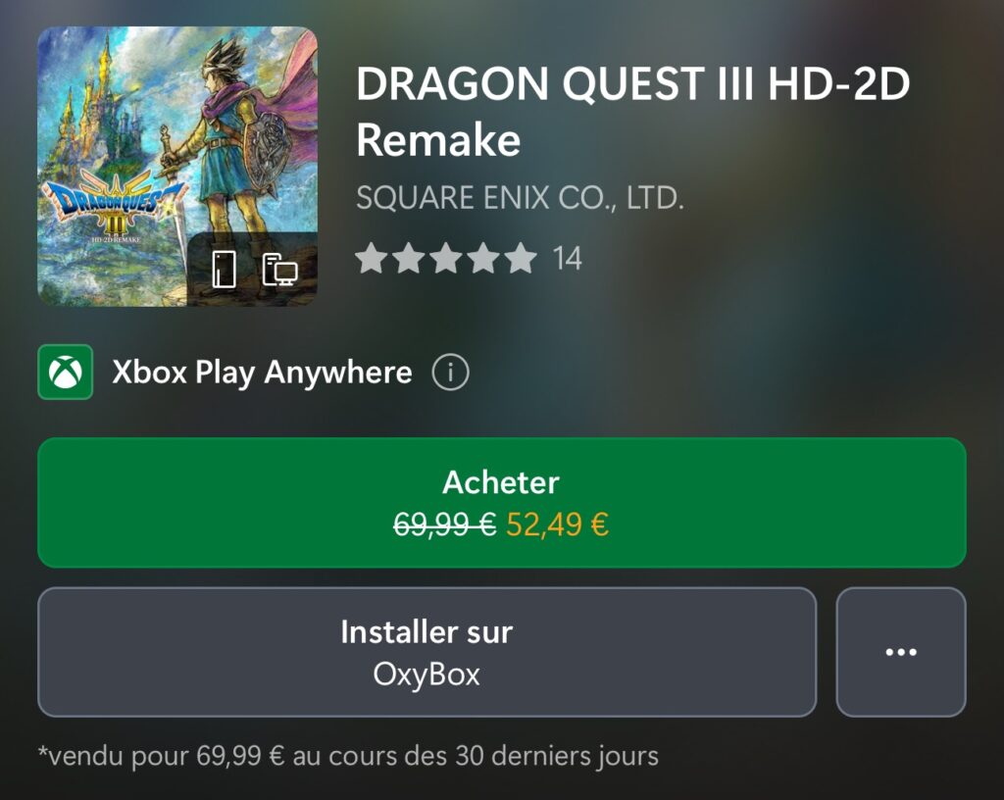Tap the third rating star
Viewport: 1004px width, 800px height.
pos(446,259)
